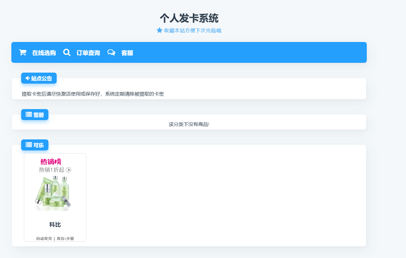
Task: Click the circled arrow next to 热销1折起
Action: pos(69,170)
